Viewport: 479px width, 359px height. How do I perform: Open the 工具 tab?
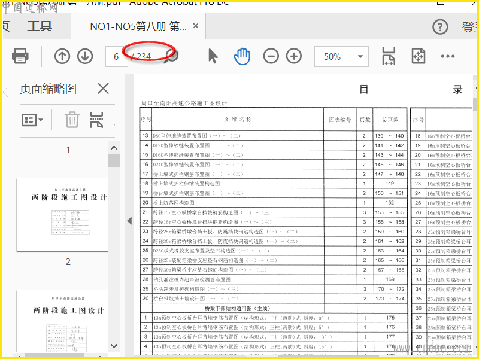point(40,26)
